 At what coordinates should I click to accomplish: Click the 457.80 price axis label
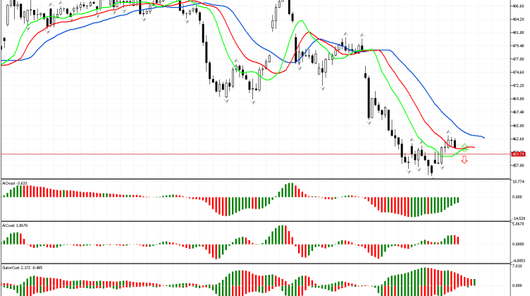point(518,166)
